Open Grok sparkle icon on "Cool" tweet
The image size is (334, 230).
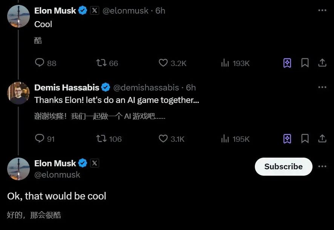tap(287, 63)
